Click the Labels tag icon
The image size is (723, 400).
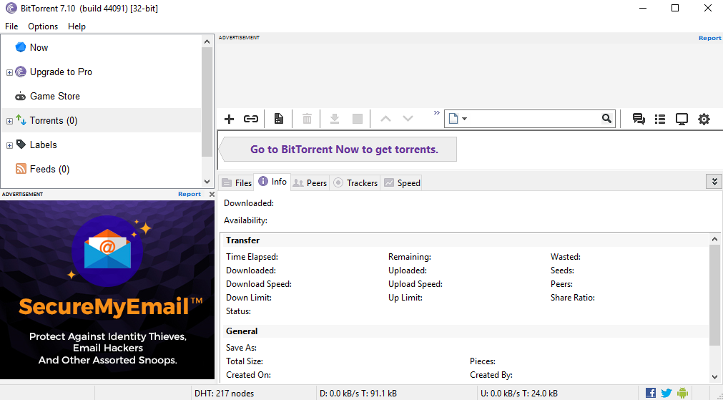pos(21,145)
